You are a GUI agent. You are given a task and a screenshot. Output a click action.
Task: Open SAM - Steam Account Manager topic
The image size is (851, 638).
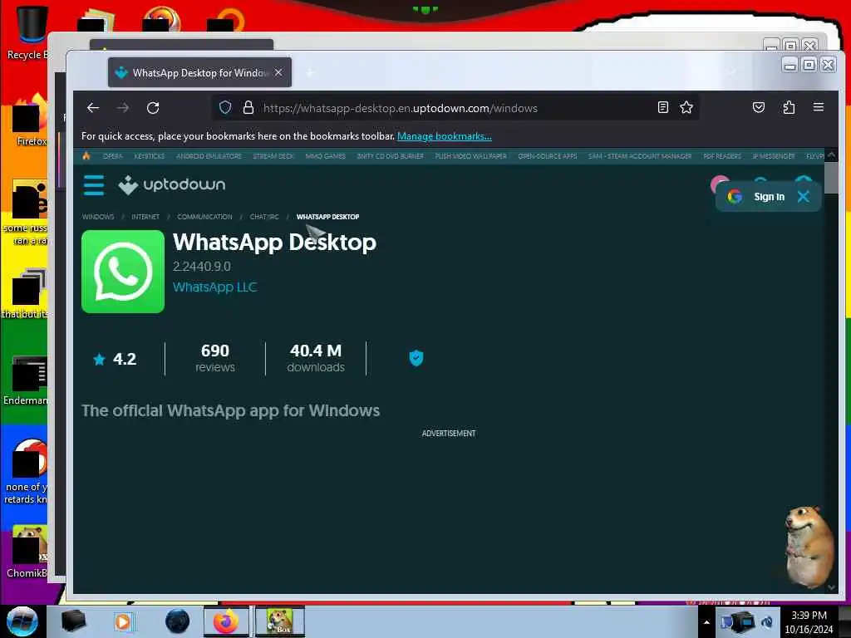coord(640,156)
